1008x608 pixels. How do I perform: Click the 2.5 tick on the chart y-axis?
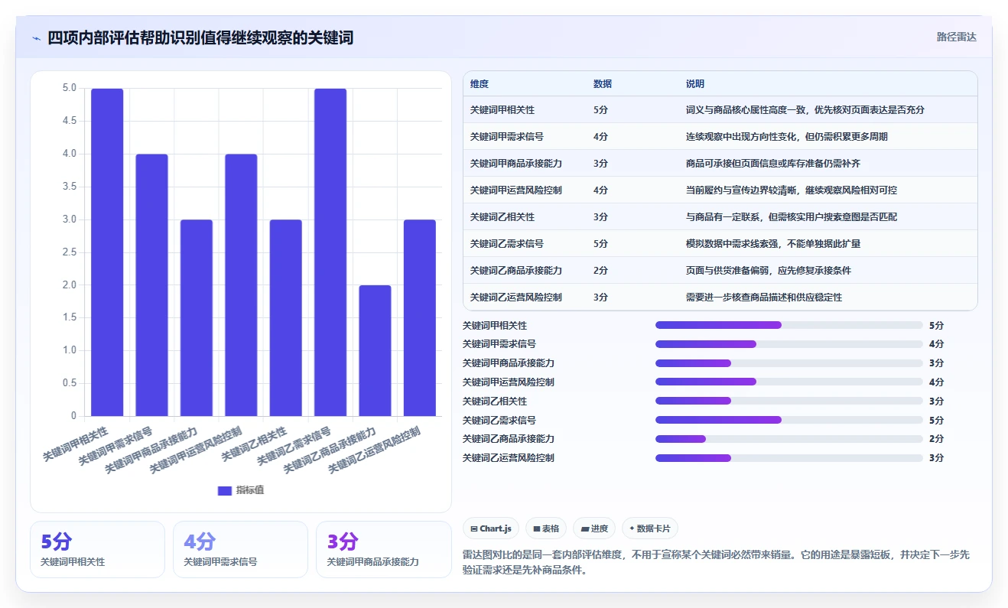pos(69,252)
